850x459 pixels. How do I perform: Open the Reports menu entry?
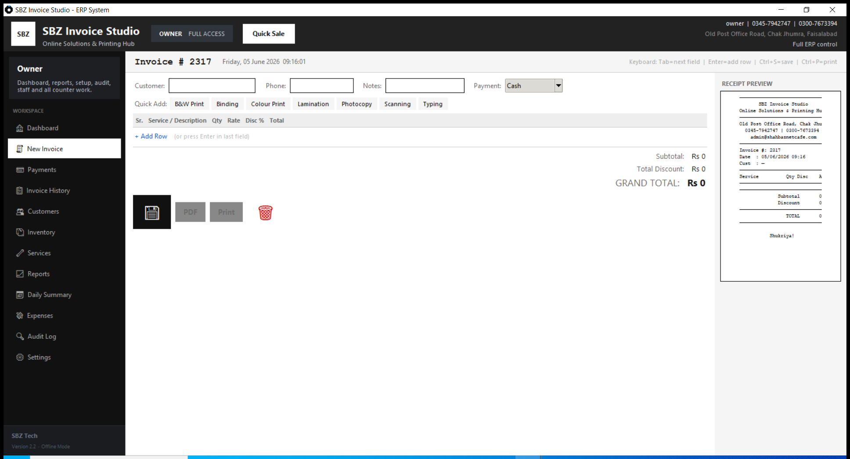(65, 274)
